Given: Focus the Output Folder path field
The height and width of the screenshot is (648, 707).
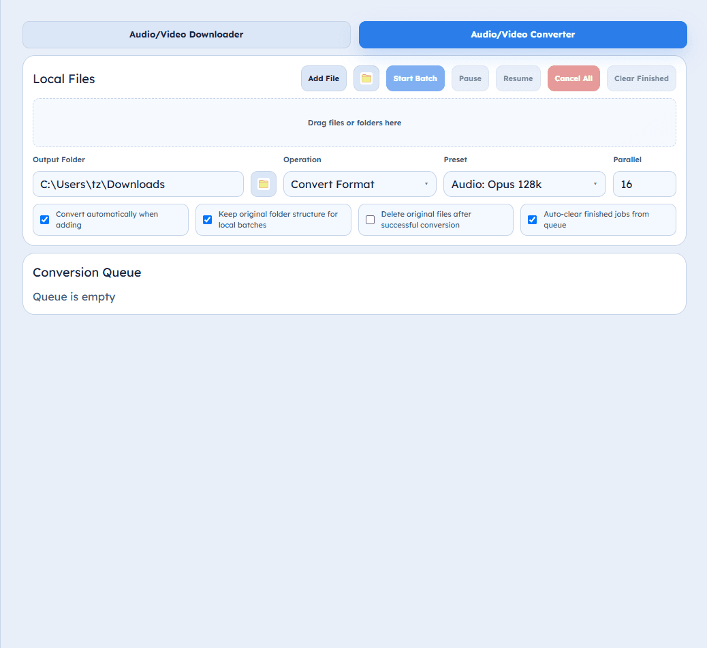Looking at the screenshot, I should pos(138,184).
